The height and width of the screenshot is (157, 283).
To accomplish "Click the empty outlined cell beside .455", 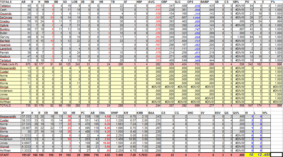I will 276,155.
